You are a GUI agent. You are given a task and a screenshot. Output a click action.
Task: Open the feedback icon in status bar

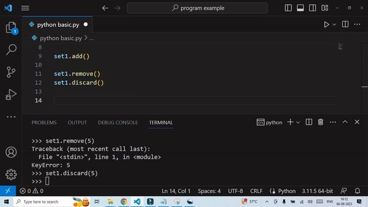click(344, 191)
